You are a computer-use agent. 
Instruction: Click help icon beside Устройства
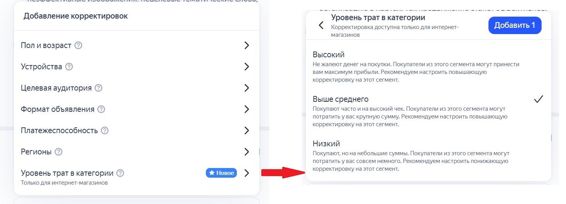[69, 67]
